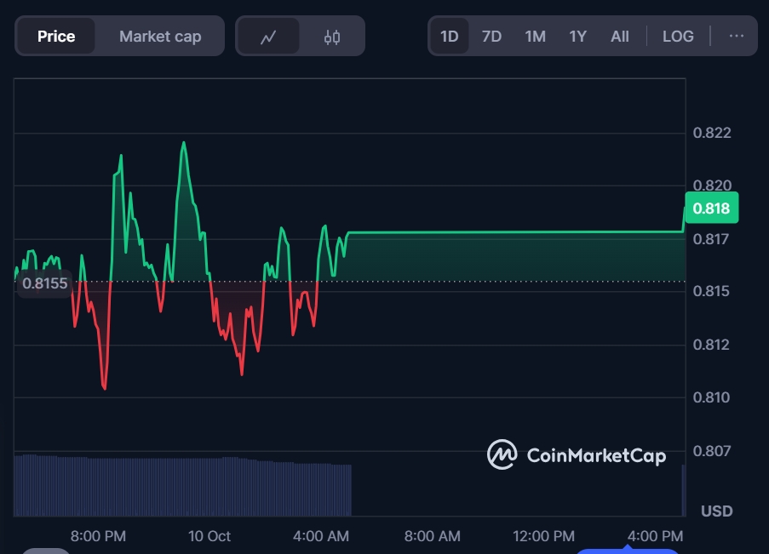Click the 10 Oct date label
769x554 pixels.
[x=209, y=536]
